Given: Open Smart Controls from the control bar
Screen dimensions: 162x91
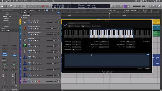Looking at the screenshot, I should tap(15, 6).
